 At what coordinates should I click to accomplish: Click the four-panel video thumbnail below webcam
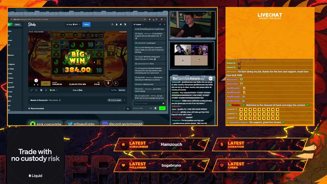[x=191, y=55]
